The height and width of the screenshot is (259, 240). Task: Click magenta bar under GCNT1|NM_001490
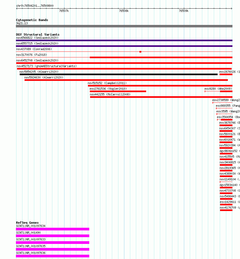(53, 236)
